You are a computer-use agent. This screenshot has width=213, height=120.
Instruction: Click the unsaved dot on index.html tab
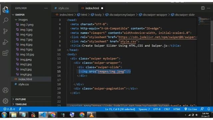click(102, 8)
